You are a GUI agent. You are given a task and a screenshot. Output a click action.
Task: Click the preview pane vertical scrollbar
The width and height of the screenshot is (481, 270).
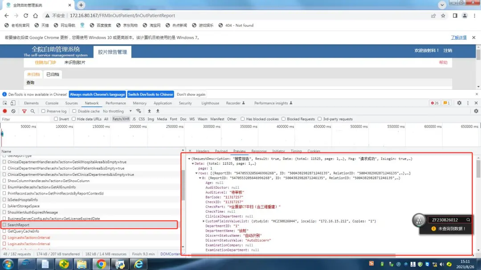pos(478,168)
